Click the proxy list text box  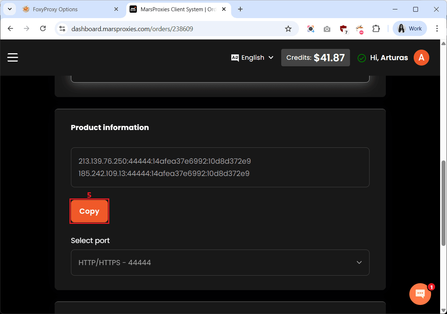(x=220, y=167)
